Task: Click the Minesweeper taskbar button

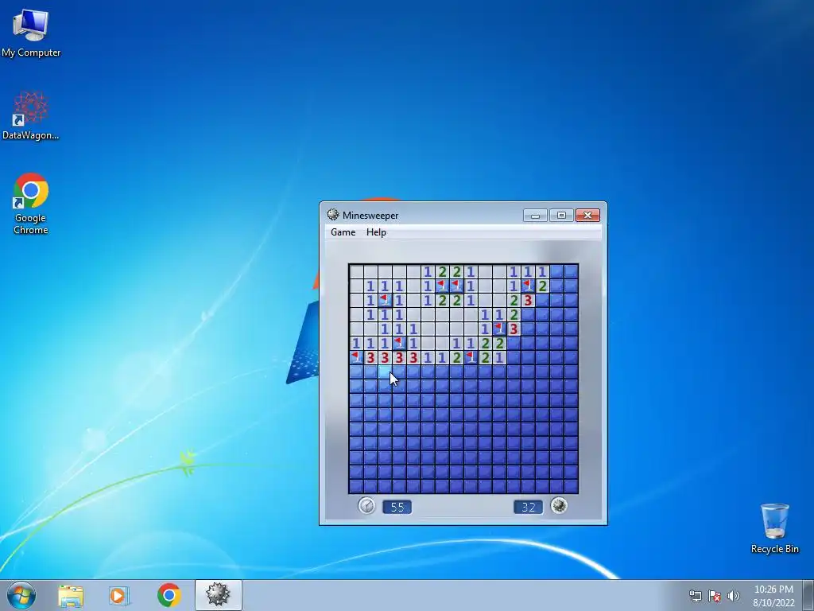Action: pyautogui.click(x=218, y=595)
